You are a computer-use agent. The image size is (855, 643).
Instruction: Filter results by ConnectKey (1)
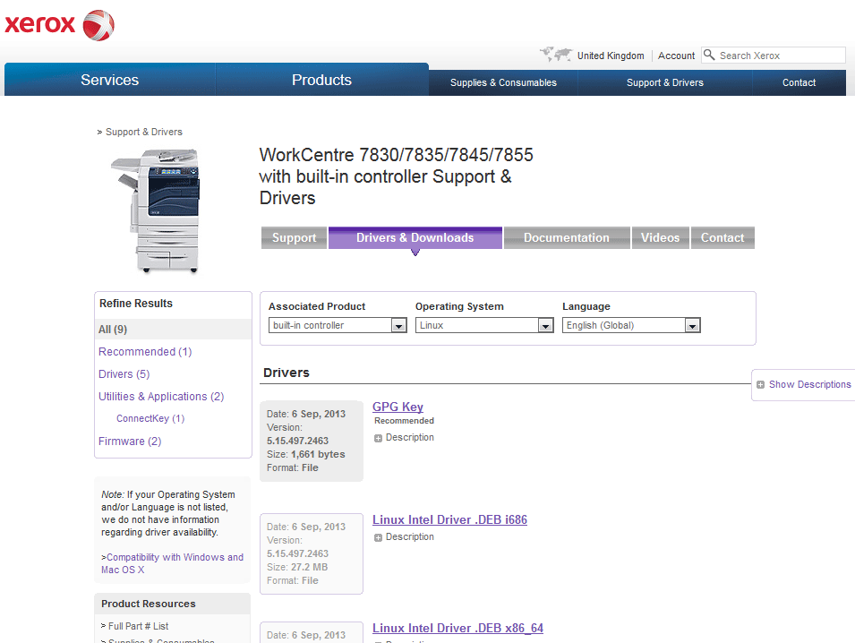150,418
